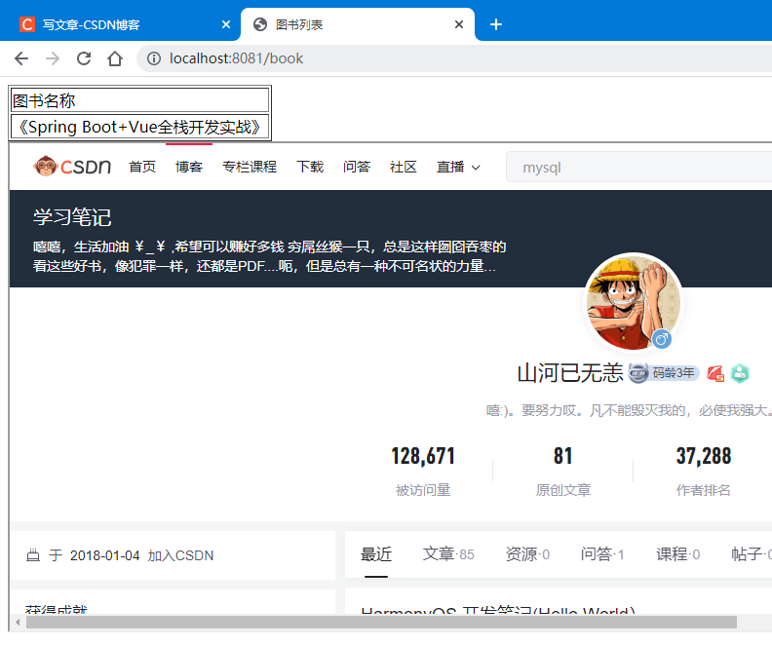This screenshot has width=772, height=646.
Task: Click the horizontal scrollbar left arrow
Action: (x=18, y=623)
